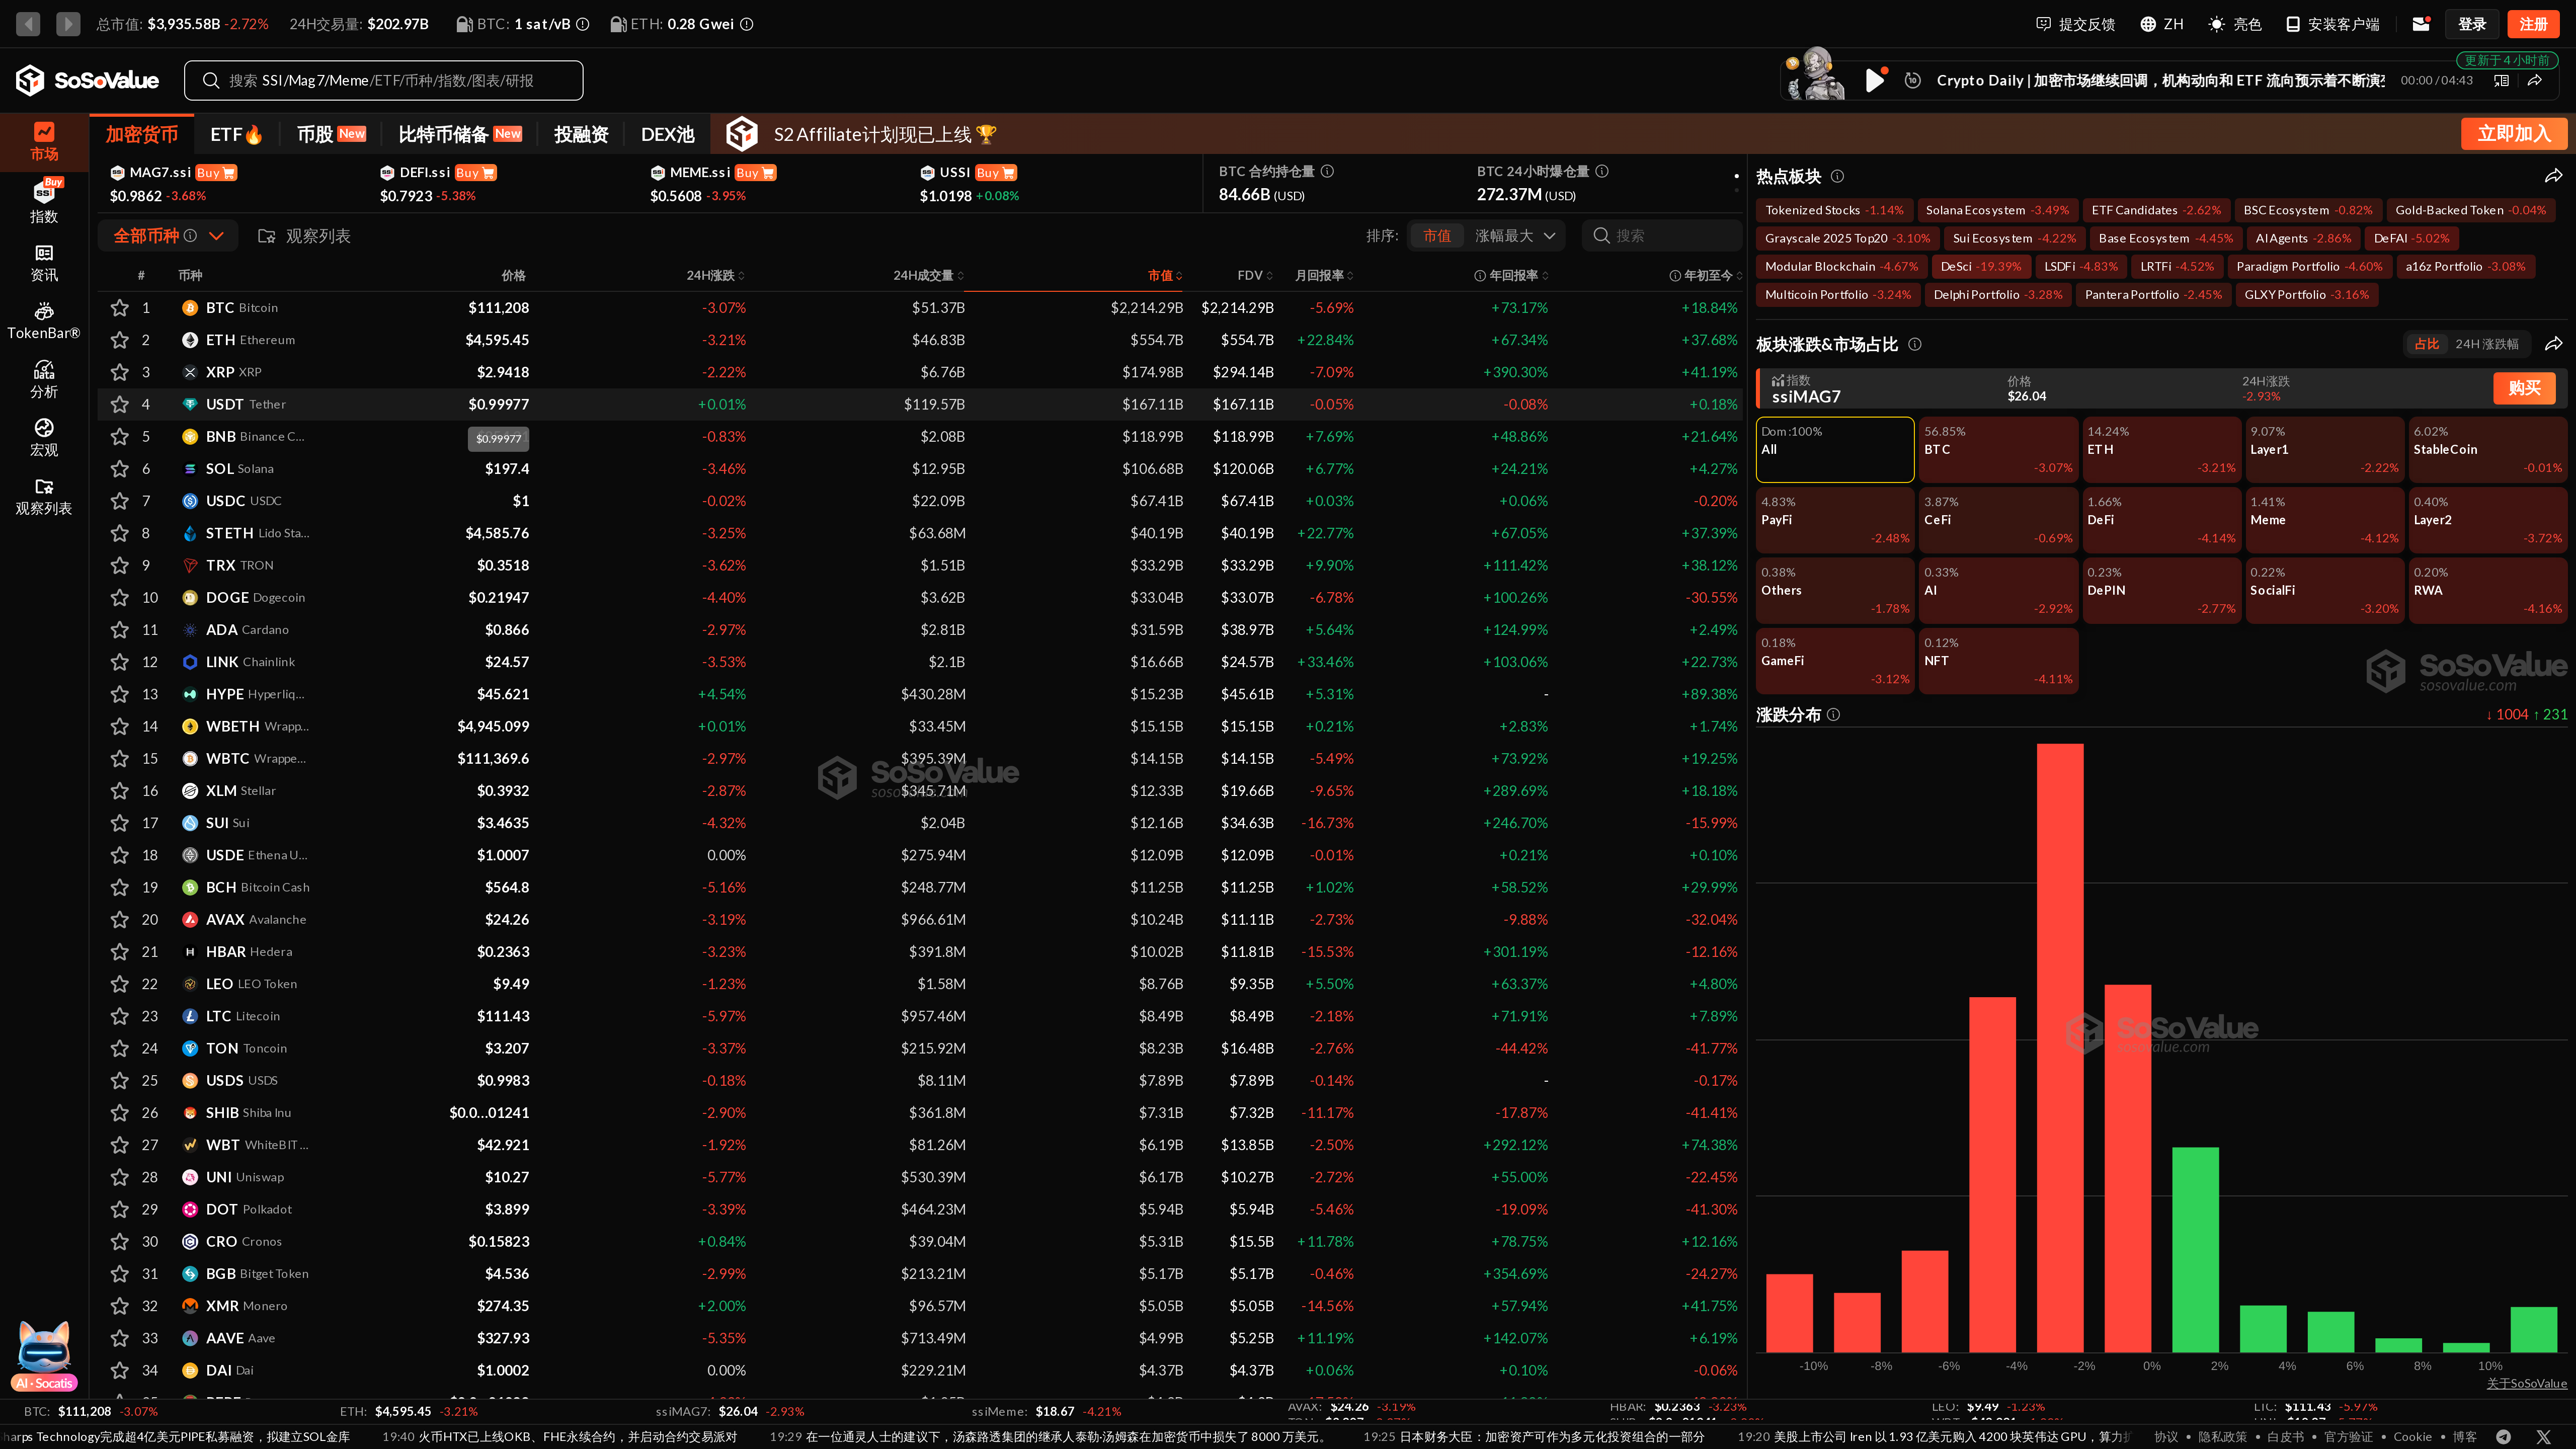
Task: Click 购买 for ssiMAG7
Action: [2524, 388]
